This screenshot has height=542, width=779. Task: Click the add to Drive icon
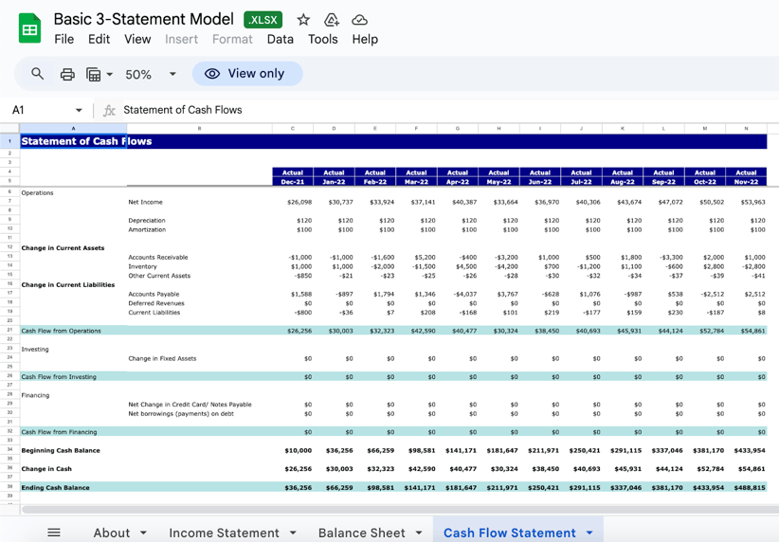click(x=332, y=20)
